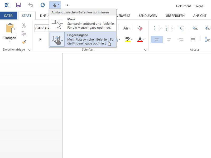
Task: Open the SENDUNGEN tab
Action: tap(148, 16)
